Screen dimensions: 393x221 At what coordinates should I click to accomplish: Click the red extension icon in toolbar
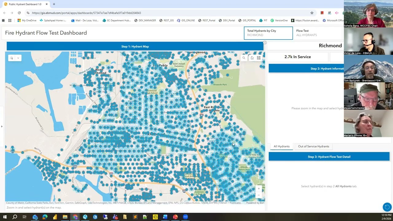coord(322,13)
